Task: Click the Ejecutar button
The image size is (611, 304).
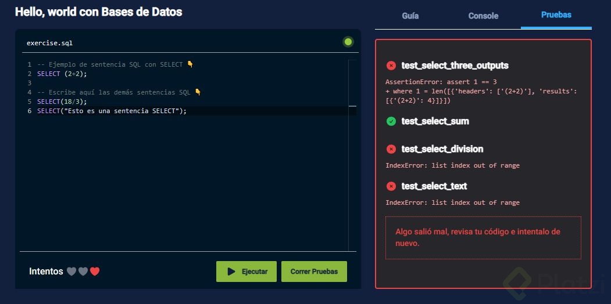Action: point(246,272)
